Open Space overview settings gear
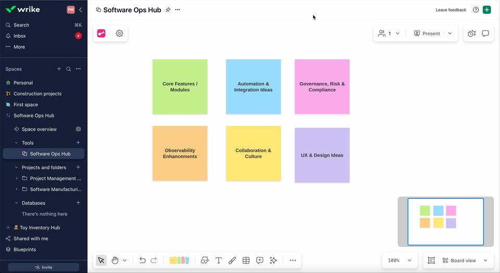The height and width of the screenshot is (273, 500). pyautogui.click(x=78, y=129)
